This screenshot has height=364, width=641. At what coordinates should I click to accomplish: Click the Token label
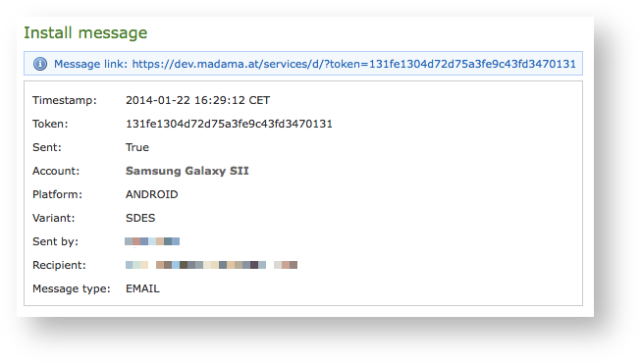50,124
